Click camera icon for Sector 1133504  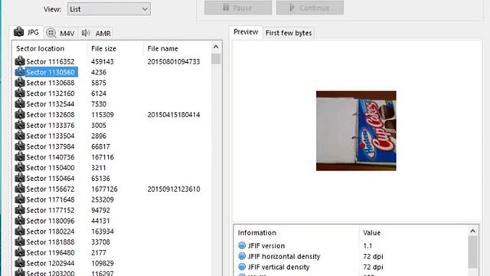(x=20, y=136)
